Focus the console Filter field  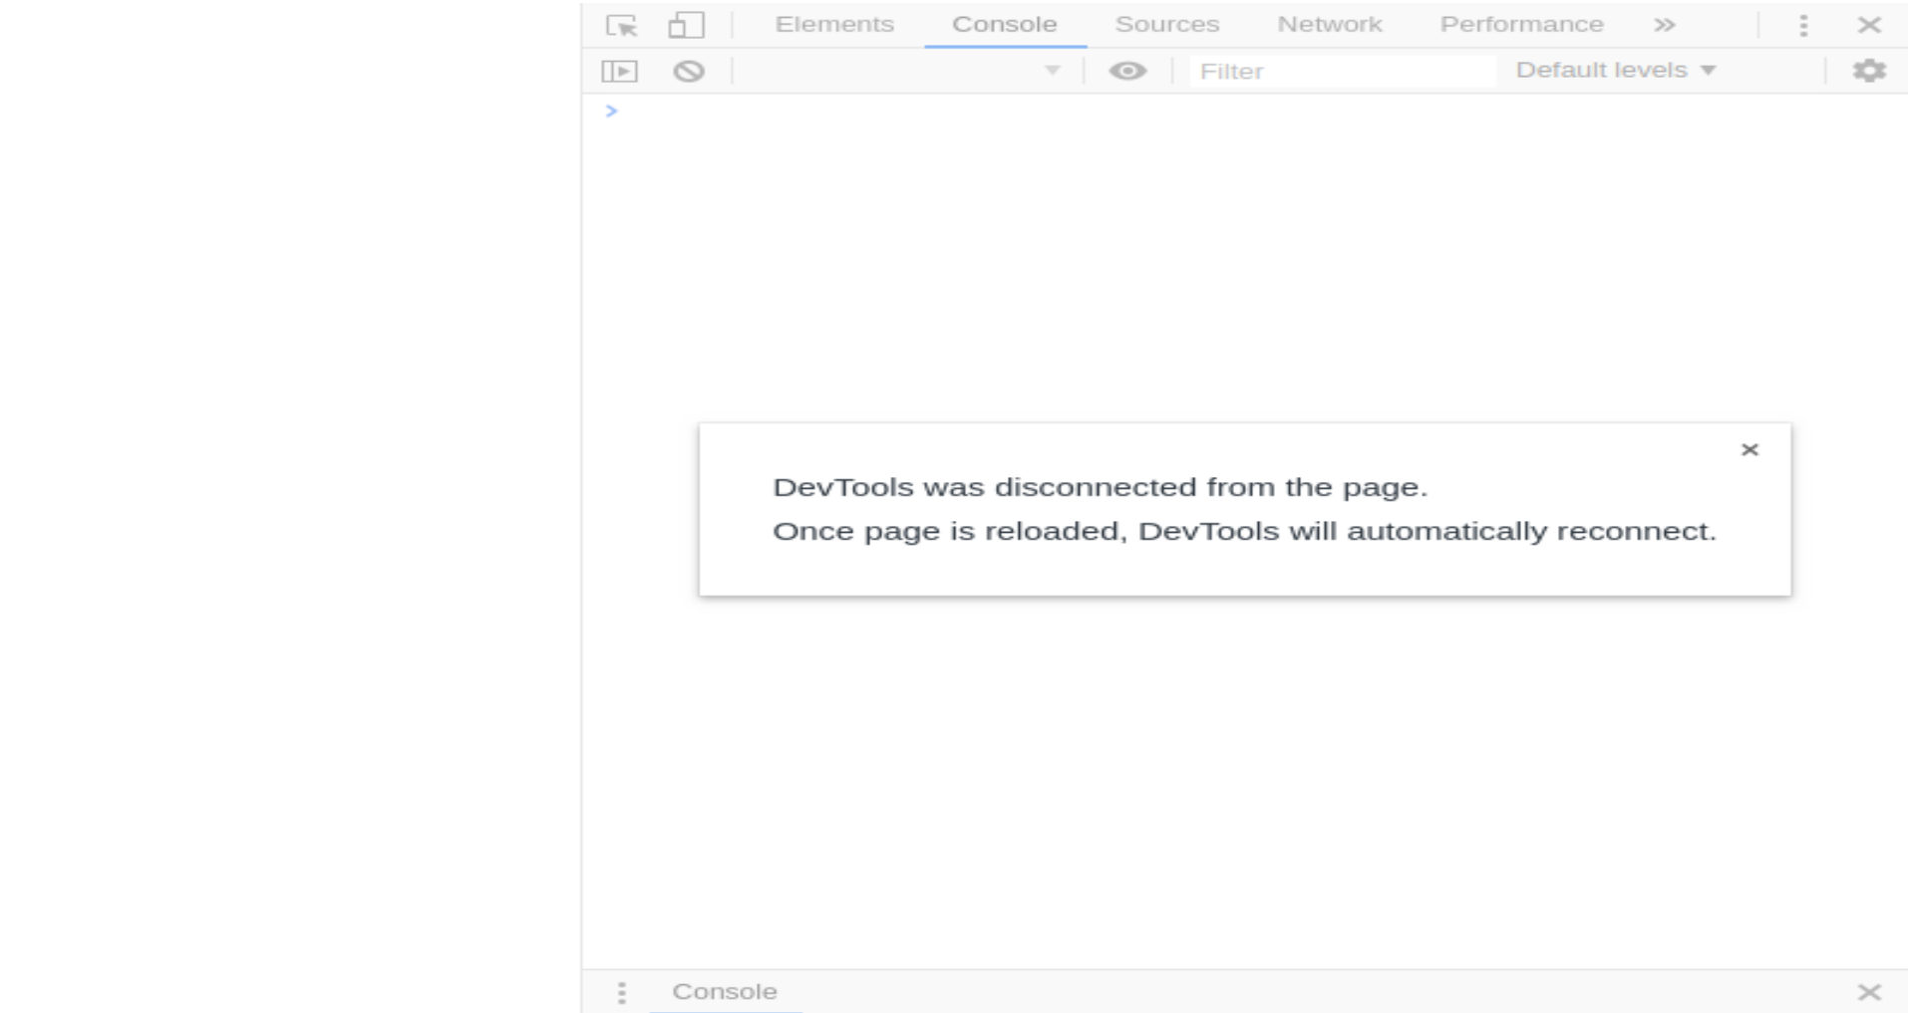pyautogui.click(x=1343, y=71)
